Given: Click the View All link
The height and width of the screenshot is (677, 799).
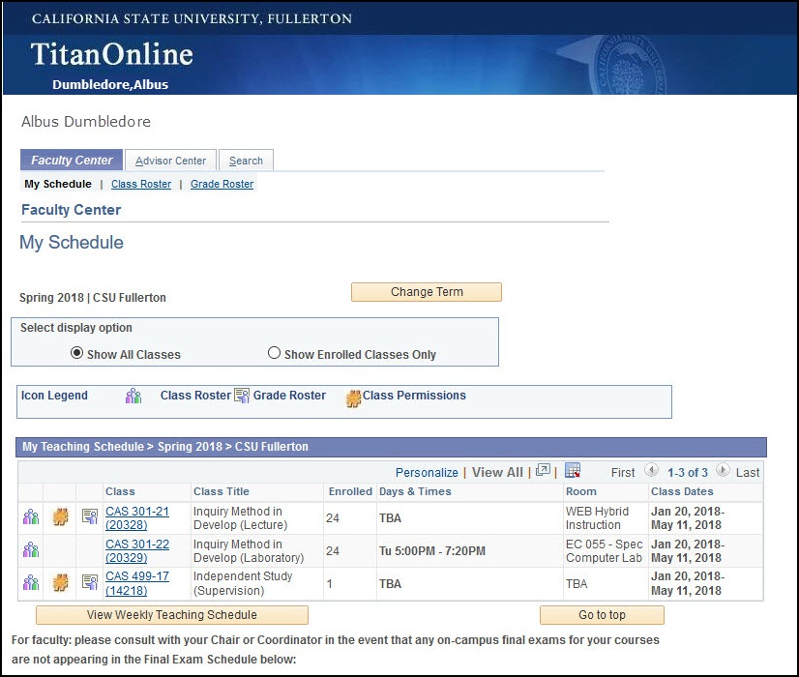Looking at the screenshot, I should click(x=497, y=473).
